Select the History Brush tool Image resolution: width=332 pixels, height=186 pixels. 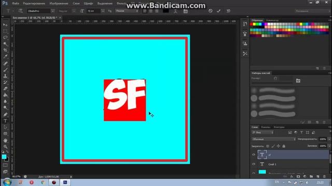pos(5,82)
